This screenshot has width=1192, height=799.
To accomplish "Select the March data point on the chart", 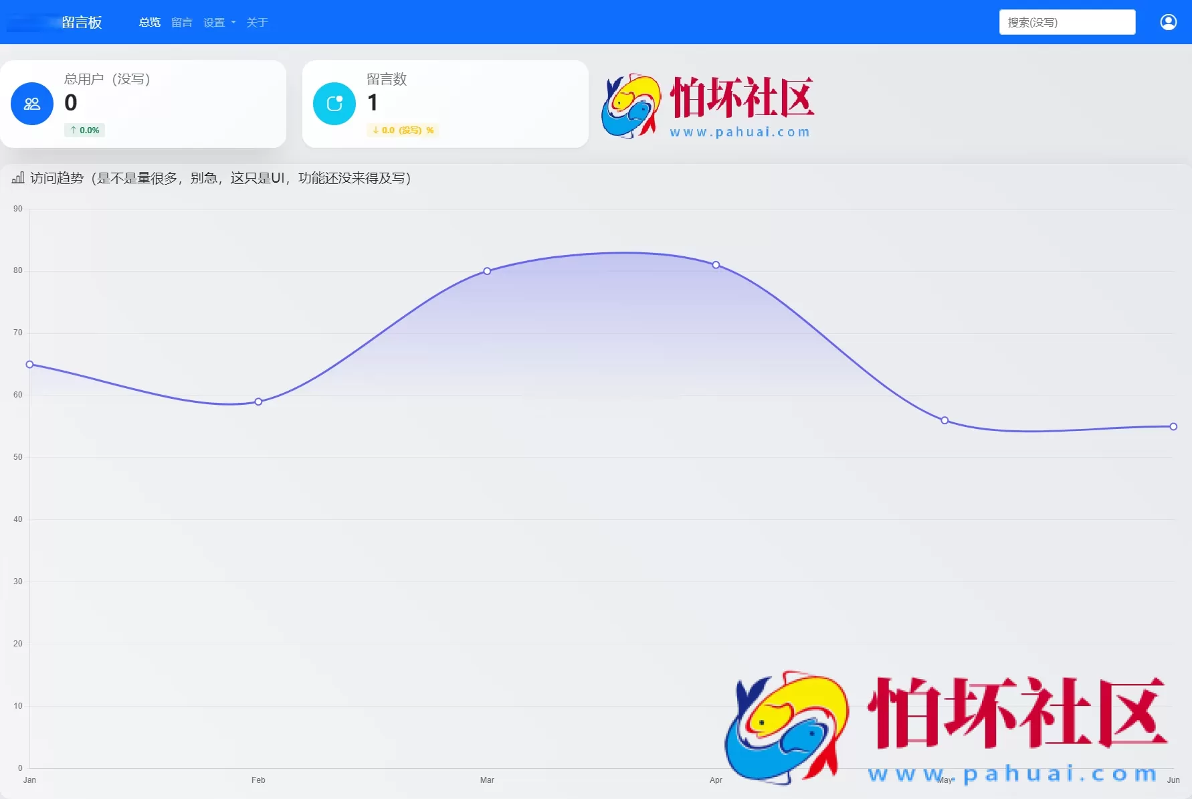I will [x=487, y=271].
